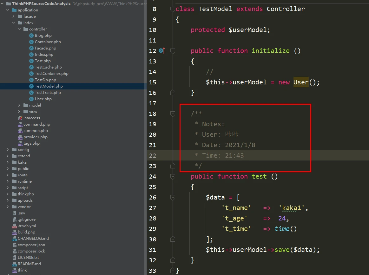Screen dimensions: 369x275
Task: Click the composer.json file icon
Action: tap(15, 245)
